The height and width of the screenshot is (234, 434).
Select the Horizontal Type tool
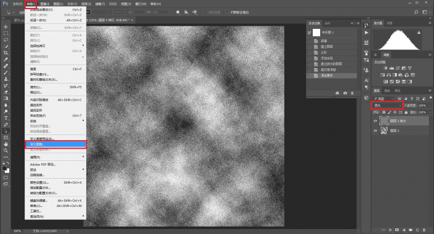click(x=6, y=118)
